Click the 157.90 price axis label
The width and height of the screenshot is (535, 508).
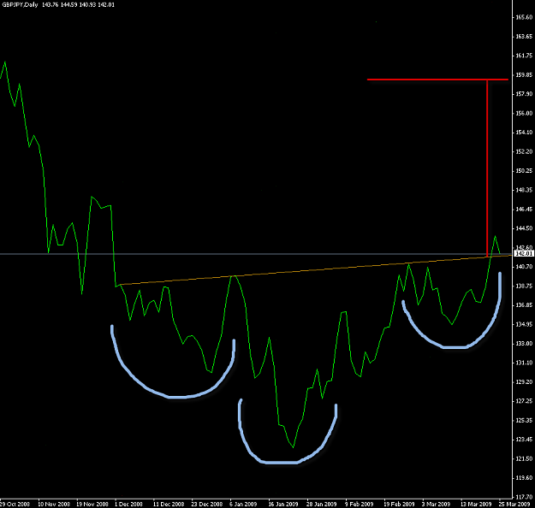524,94
